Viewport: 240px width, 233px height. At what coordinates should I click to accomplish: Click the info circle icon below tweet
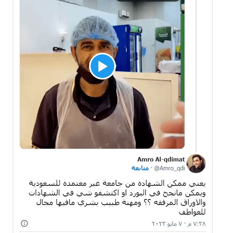tap(24, 223)
